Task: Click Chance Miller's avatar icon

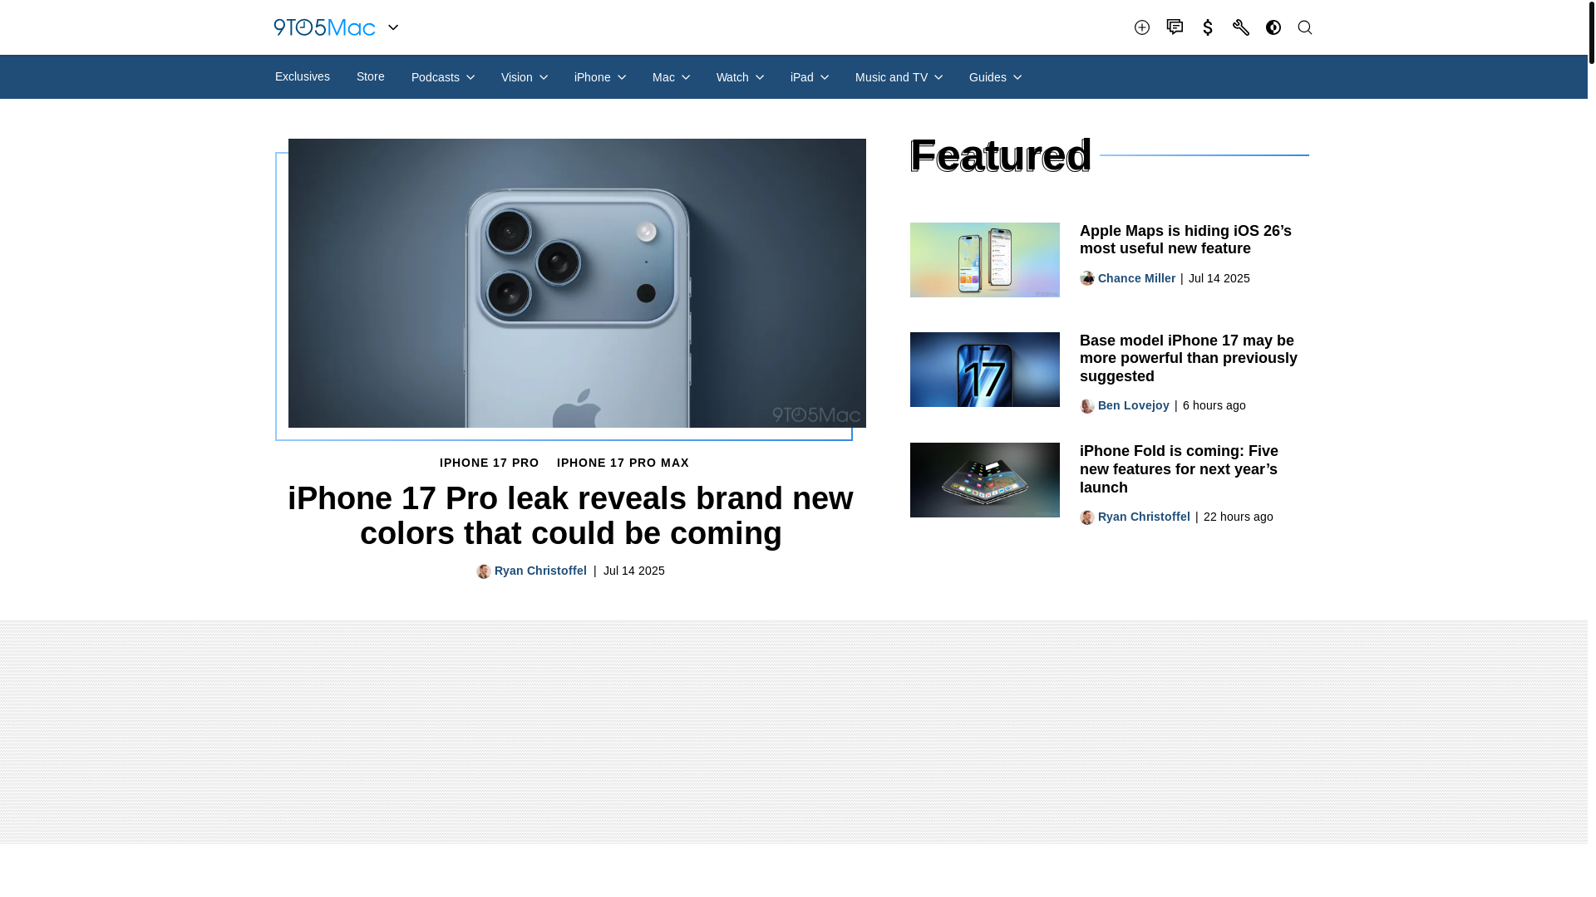Action: point(1087,278)
